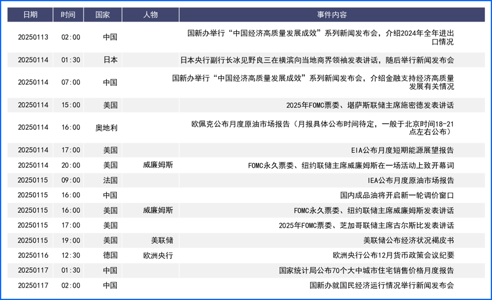The image size is (492, 300).
Task: Click the event 纽约联储主席威廉姆斯发表讲话
Action: tap(374, 210)
